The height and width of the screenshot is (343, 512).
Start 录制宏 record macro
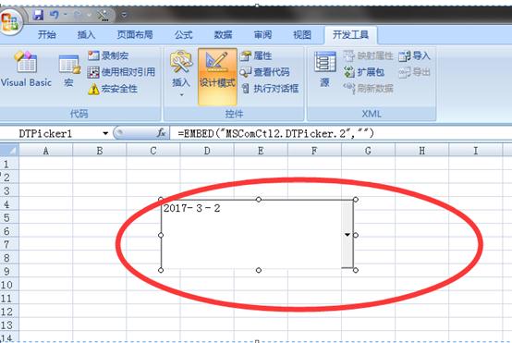click(108, 55)
